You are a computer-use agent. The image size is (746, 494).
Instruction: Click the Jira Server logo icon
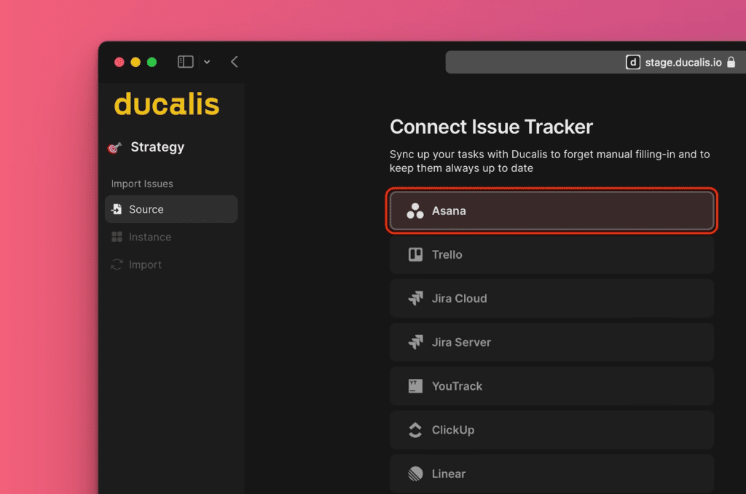point(415,342)
